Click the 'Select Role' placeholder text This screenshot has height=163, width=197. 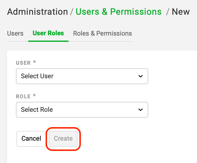37,109
